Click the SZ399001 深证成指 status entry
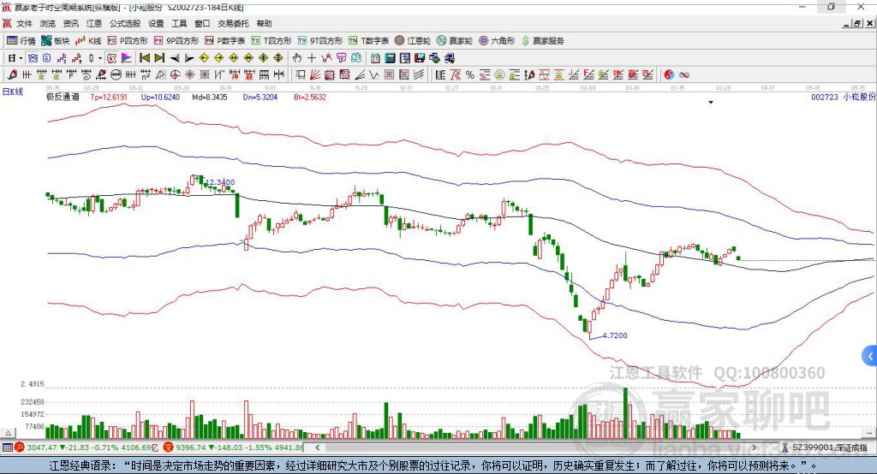The width and height of the screenshot is (877, 474). (x=825, y=447)
